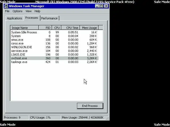Click the Windows Task Manager title text

pos(27,6)
